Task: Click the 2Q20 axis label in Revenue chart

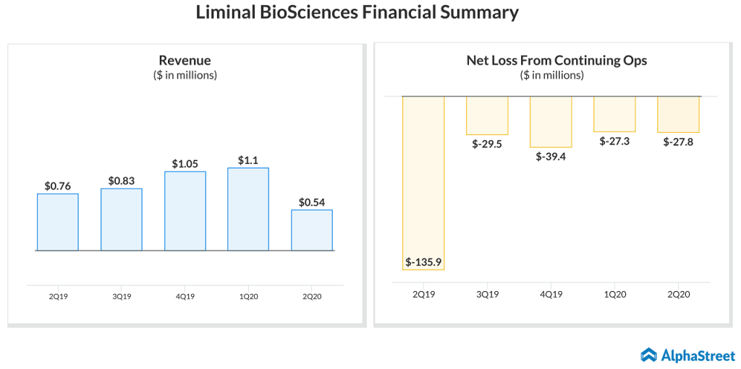Action: [312, 296]
